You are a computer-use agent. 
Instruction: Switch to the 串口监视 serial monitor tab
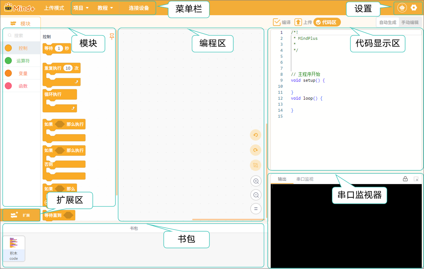pyautogui.click(x=305, y=179)
